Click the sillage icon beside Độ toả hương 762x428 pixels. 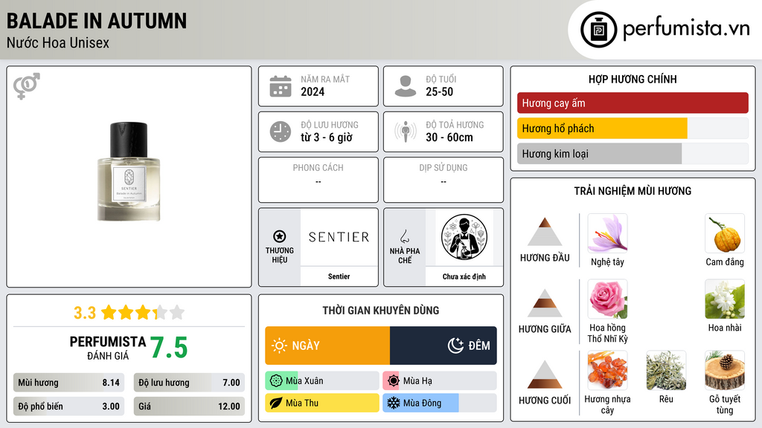[x=406, y=132]
